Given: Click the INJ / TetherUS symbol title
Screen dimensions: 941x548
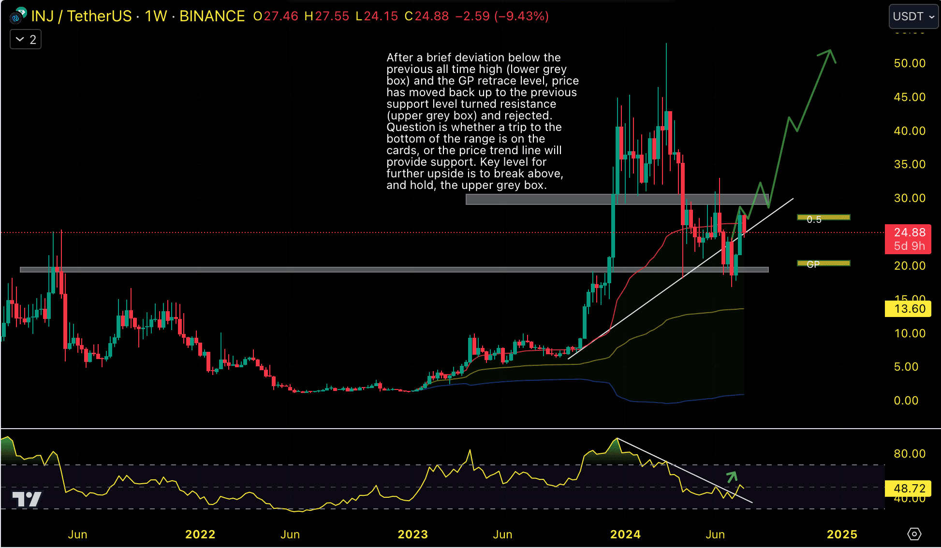Looking at the screenshot, I should (x=81, y=16).
